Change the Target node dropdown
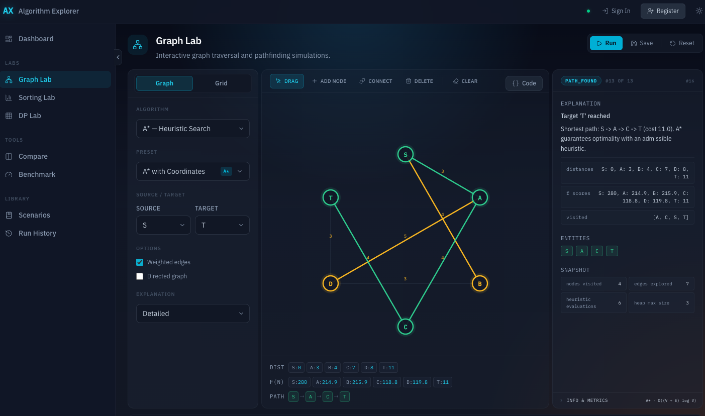The height and width of the screenshot is (416, 705). coord(222,225)
